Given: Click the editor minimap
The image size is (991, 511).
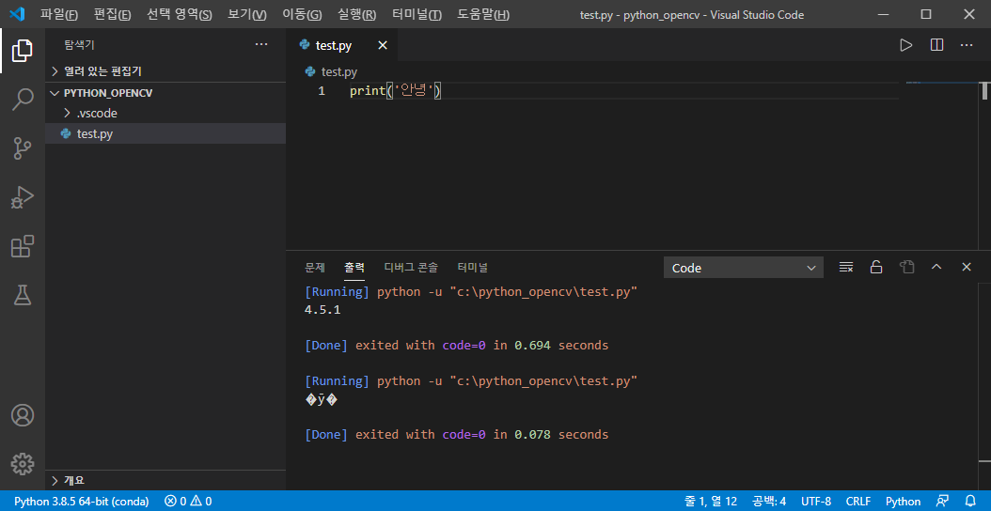Looking at the screenshot, I should point(942,83).
